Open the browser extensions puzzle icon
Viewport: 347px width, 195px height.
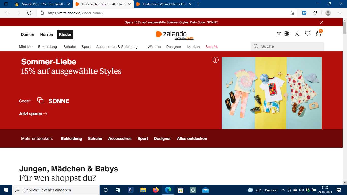(315, 13)
